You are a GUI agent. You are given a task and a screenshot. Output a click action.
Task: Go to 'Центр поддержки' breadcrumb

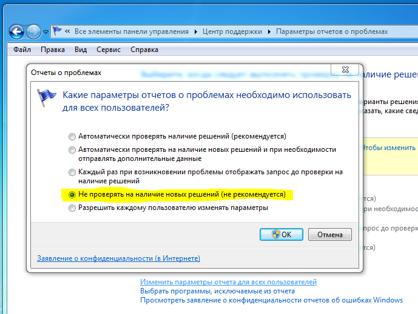point(232,31)
